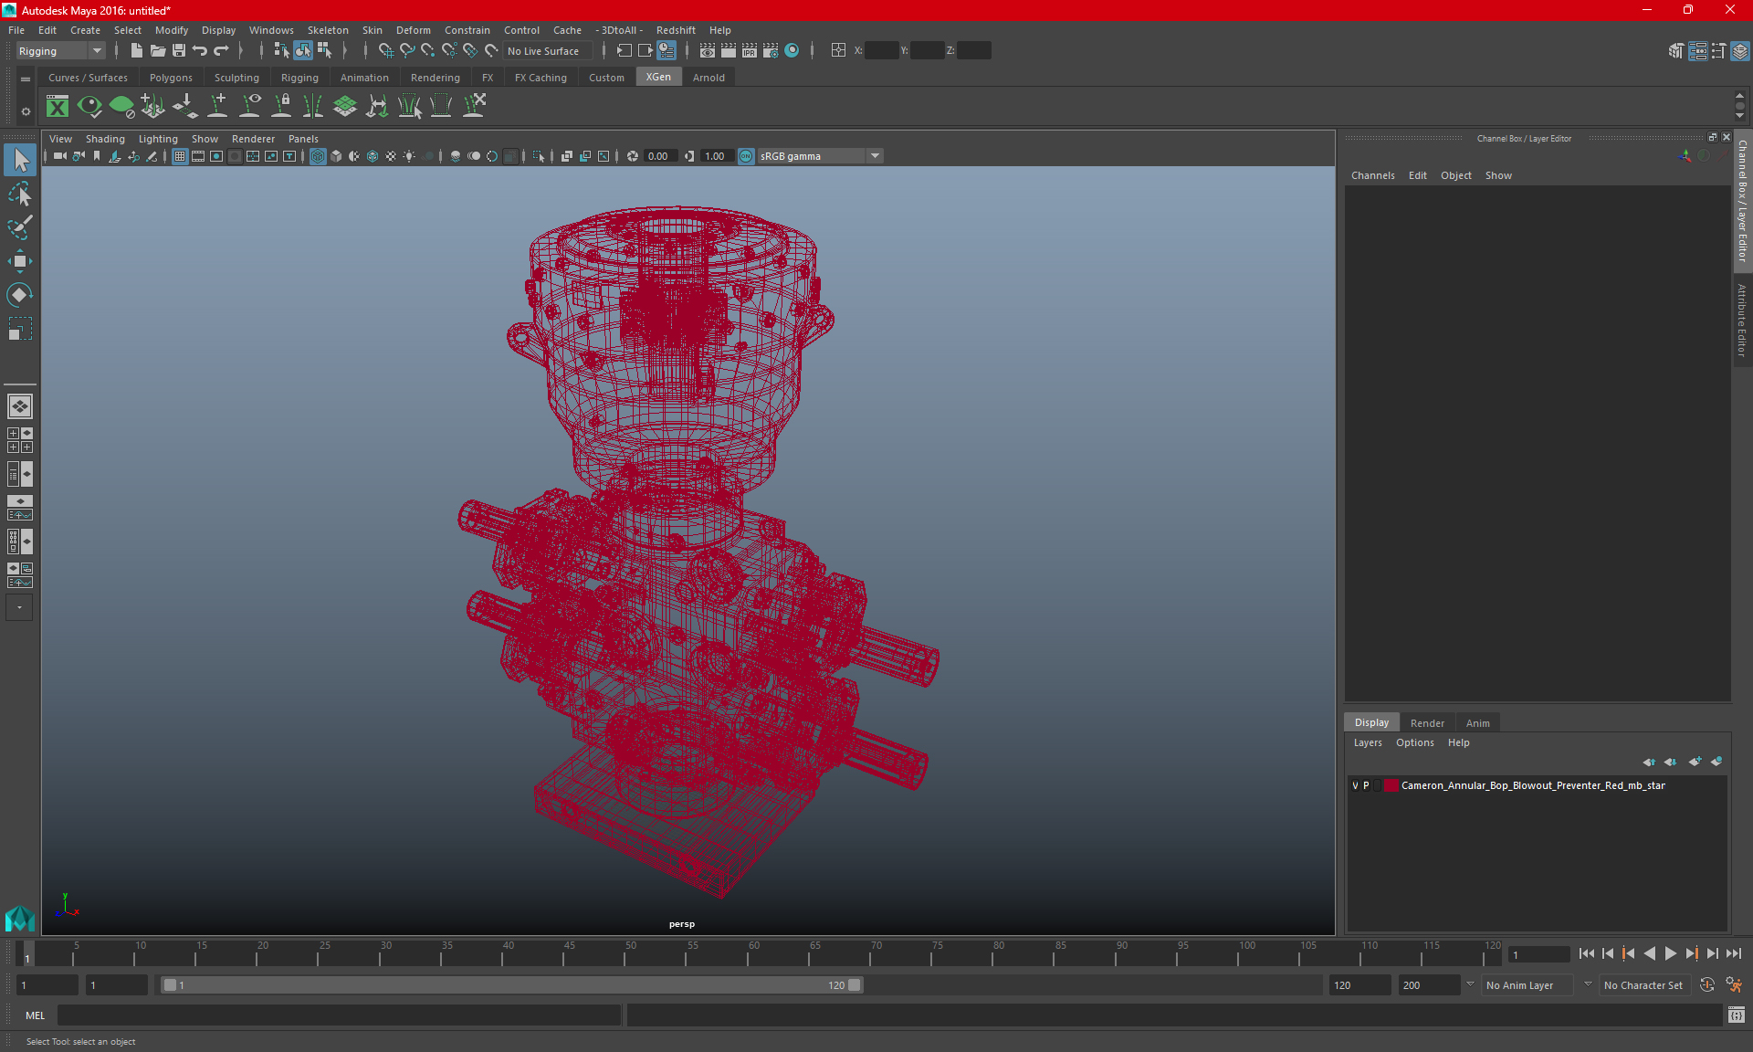Open shelf tab list menu icon
Image resolution: width=1753 pixels, height=1052 pixels.
(x=26, y=79)
